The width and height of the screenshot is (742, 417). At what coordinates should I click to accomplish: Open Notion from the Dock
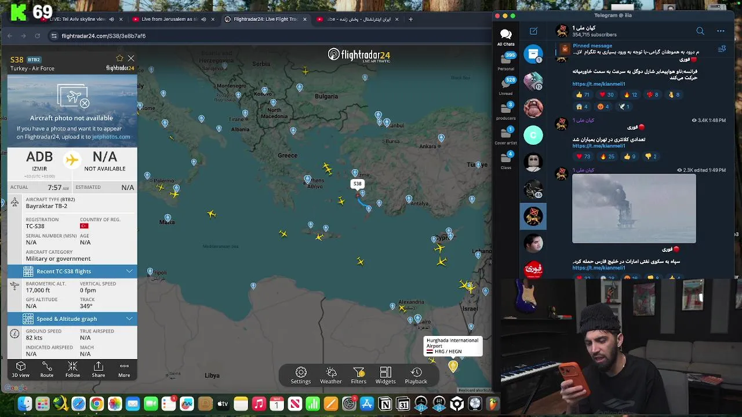tap(385, 404)
